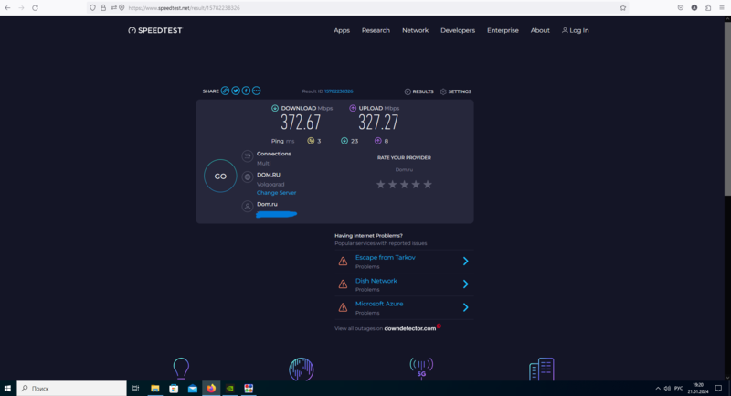The width and height of the screenshot is (731, 396).
Task: Rate provider with two stars
Action: [x=393, y=185]
